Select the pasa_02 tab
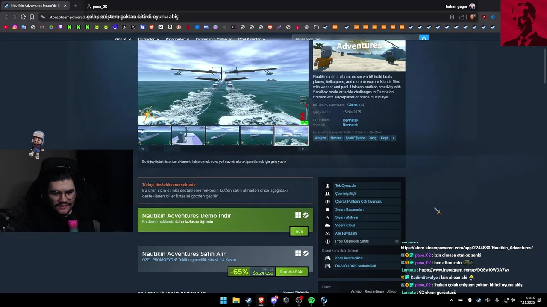 coord(97,6)
